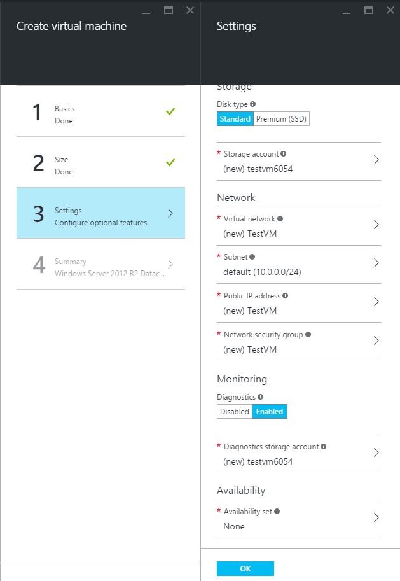Screen dimensions: 400x581
Task: Expand Subnet chevron
Action: 376,263
